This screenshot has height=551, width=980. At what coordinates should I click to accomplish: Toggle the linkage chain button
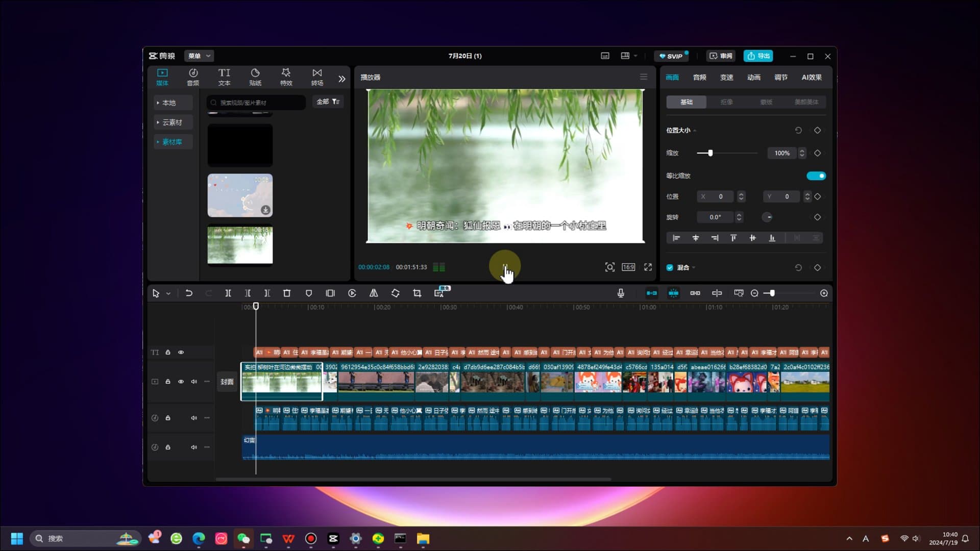[x=695, y=293]
